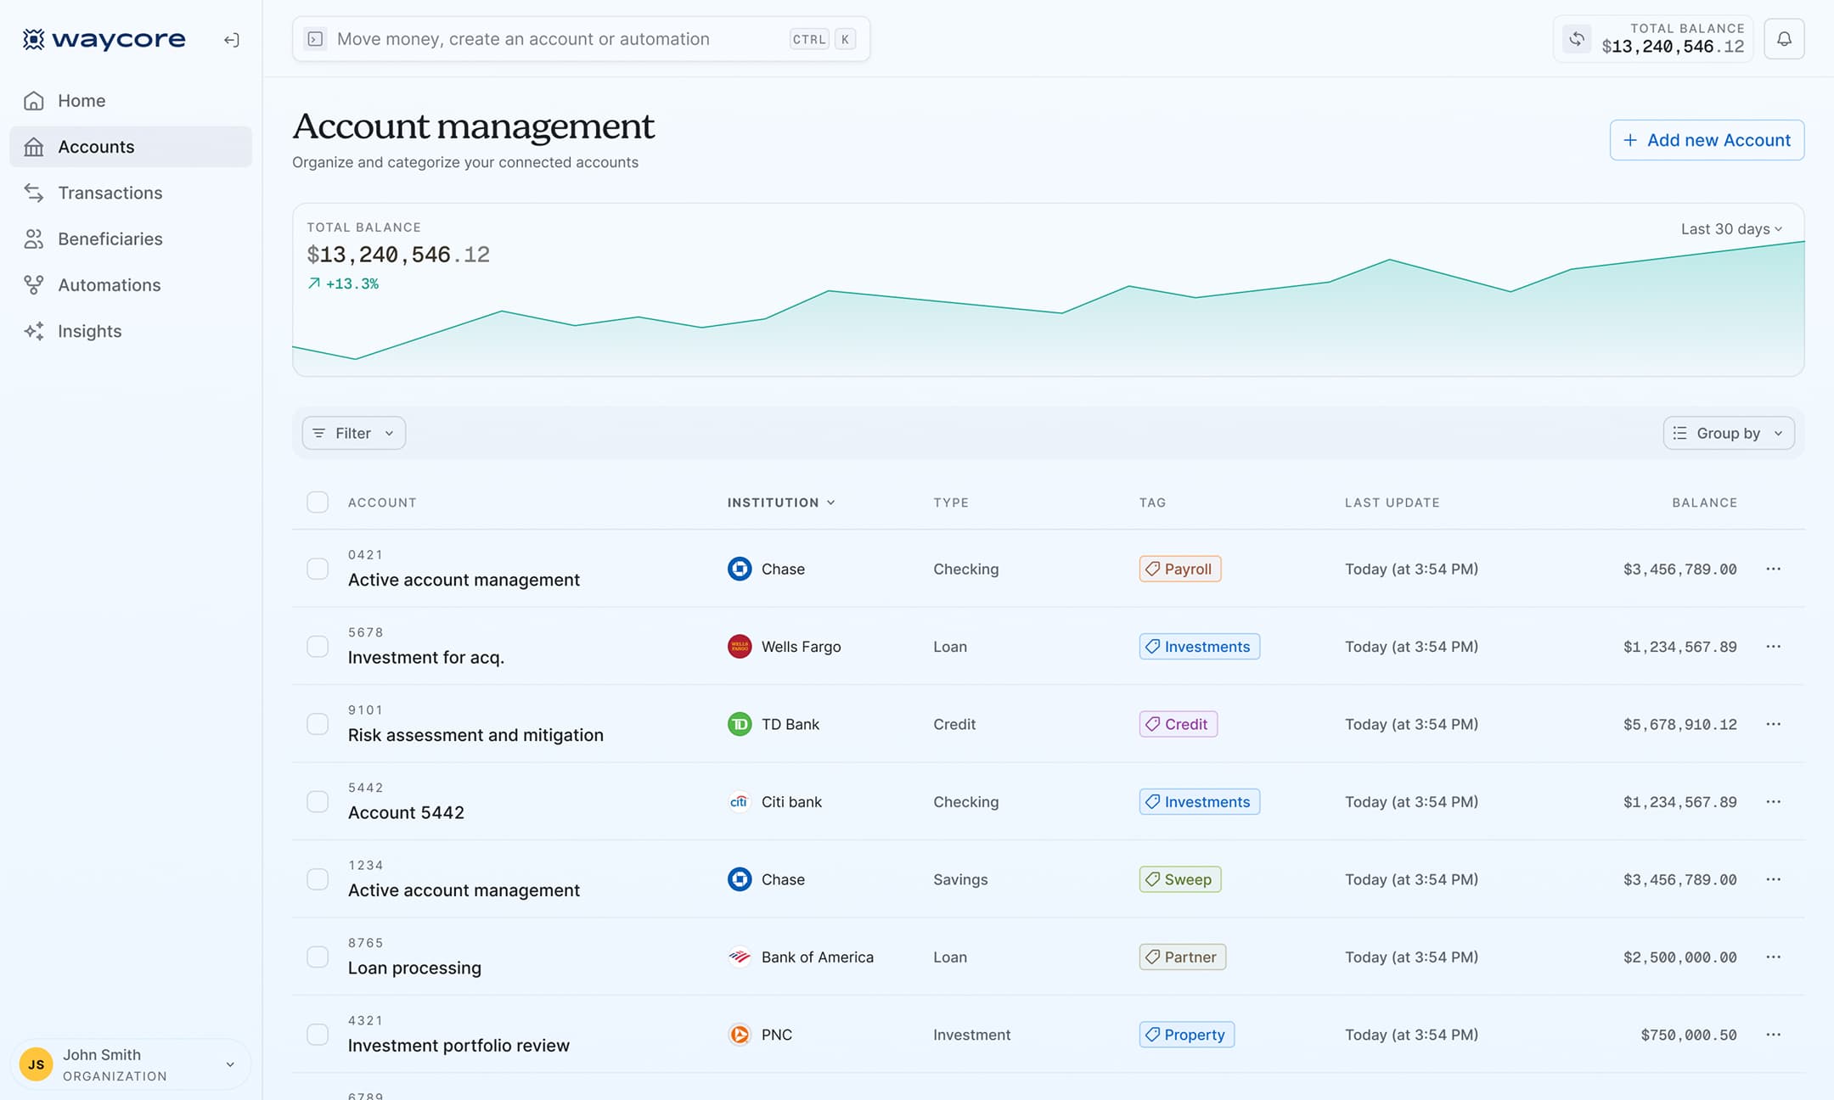The height and width of the screenshot is (1100, 1834).
Task: Click the Chase bank logo on row 0421
Action: click(x=740, y=569)
